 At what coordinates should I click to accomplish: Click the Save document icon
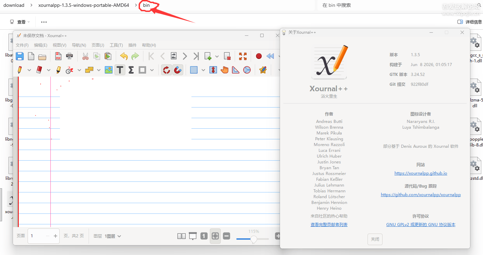(20, 56)
